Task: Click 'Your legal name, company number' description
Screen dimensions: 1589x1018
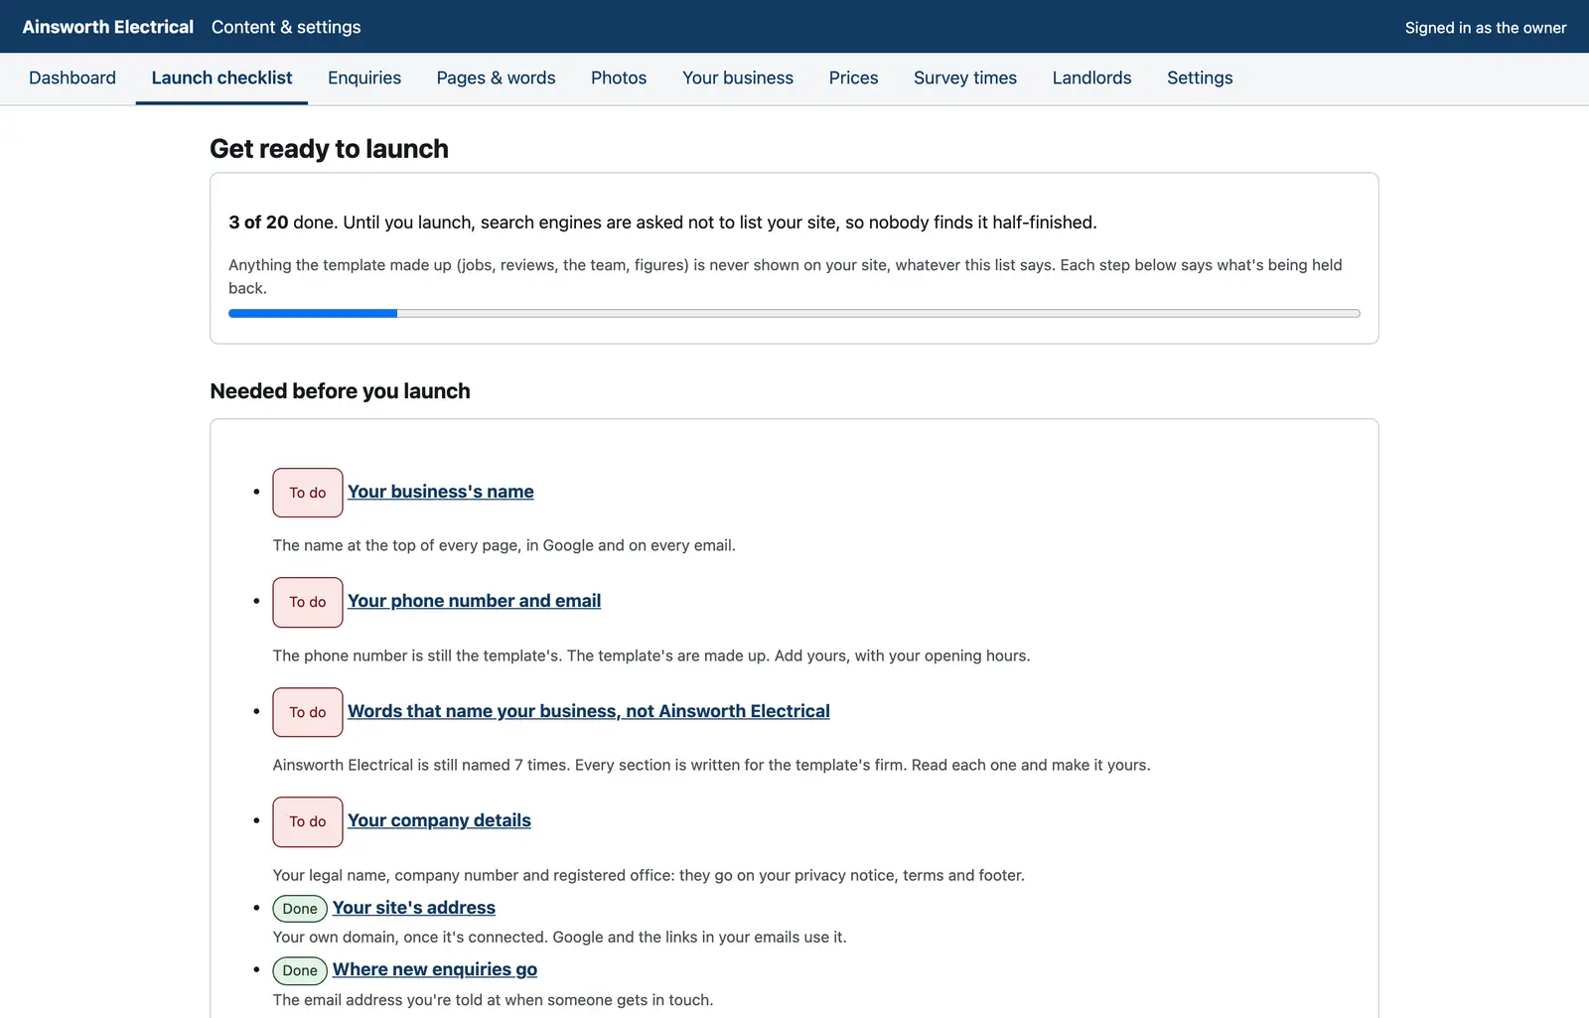Action: click(x=649, y=875)
